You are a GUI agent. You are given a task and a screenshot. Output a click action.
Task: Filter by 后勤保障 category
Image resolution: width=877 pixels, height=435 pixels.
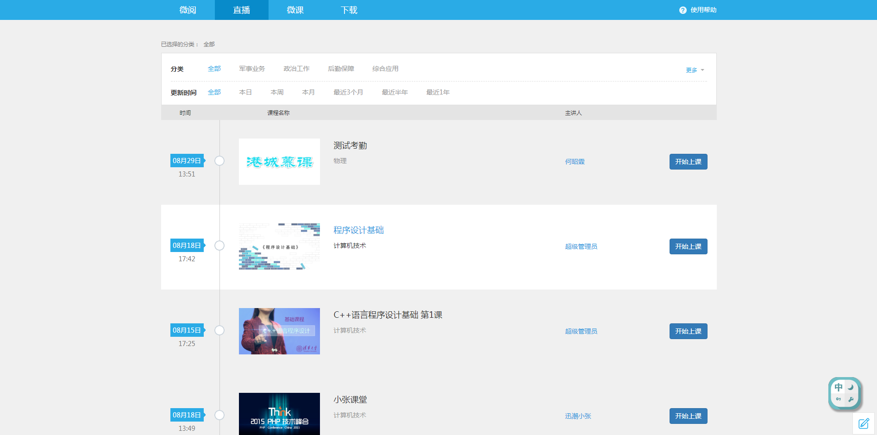341,69
